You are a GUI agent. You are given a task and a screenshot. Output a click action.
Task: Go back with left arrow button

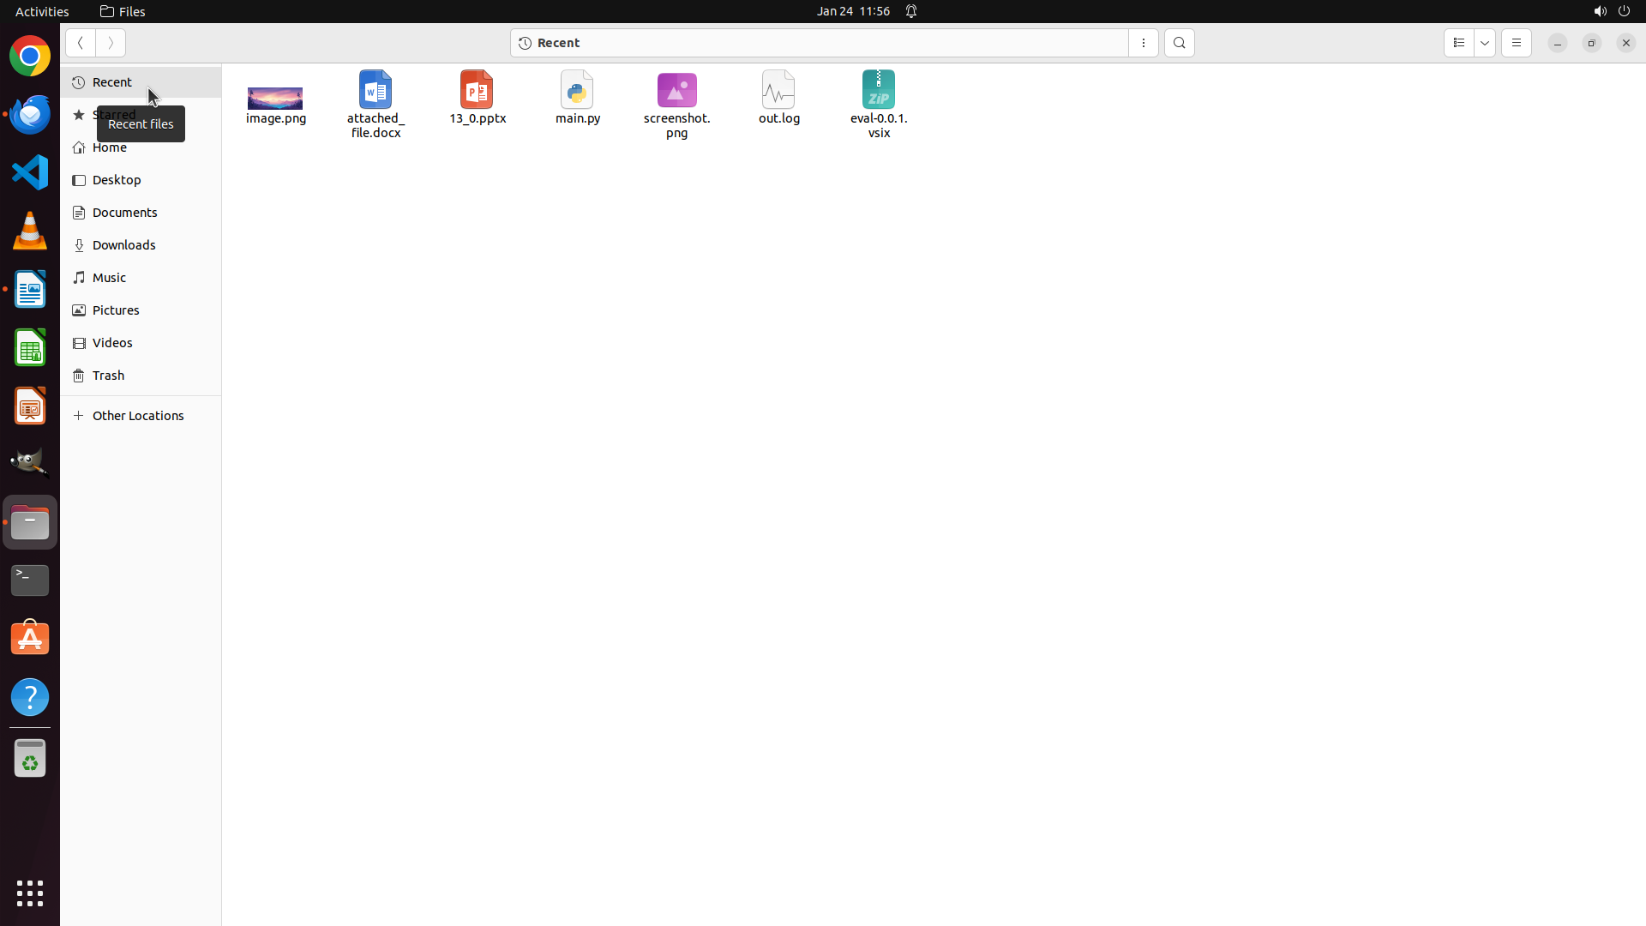[81, 43]
